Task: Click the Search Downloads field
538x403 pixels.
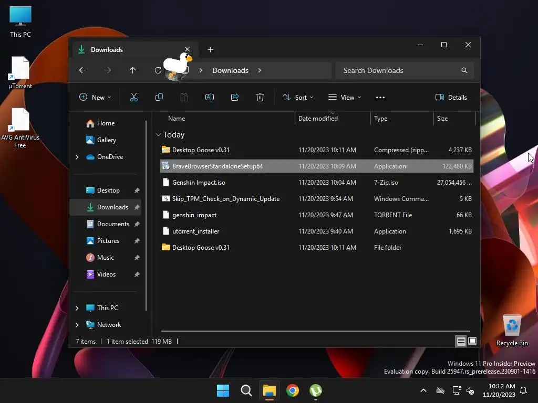Action: click(405, 70)
